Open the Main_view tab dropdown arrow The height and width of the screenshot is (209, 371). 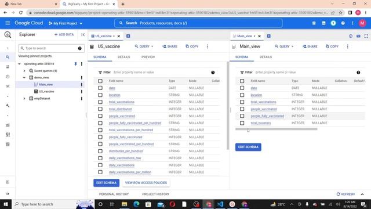pyautogui.click(x=254, y=36)
